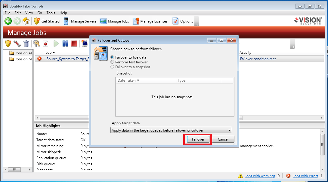Open the Jobs with errors link

pyautogui.click(x=305, y=176)
